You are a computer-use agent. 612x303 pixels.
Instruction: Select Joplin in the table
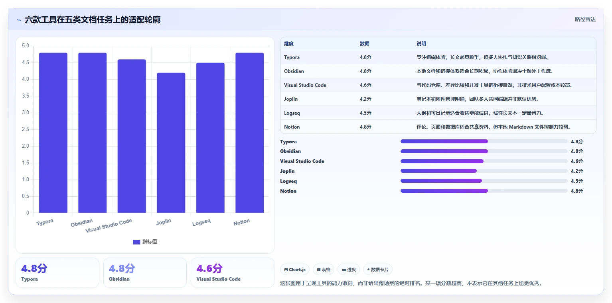291,99
